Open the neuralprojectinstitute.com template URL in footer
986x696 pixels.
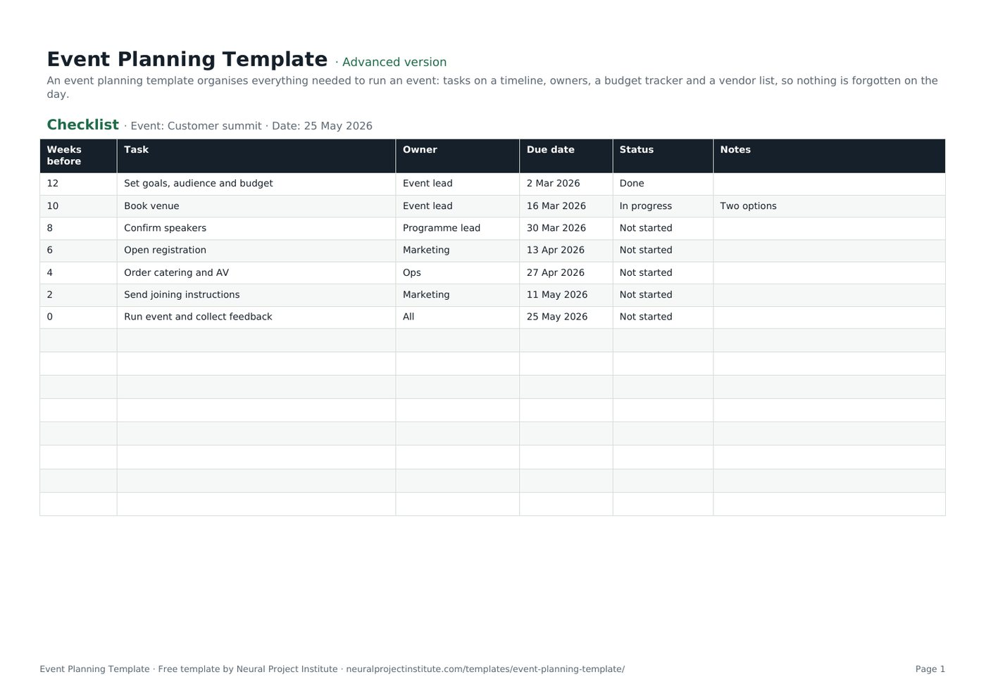coord(485,669)
